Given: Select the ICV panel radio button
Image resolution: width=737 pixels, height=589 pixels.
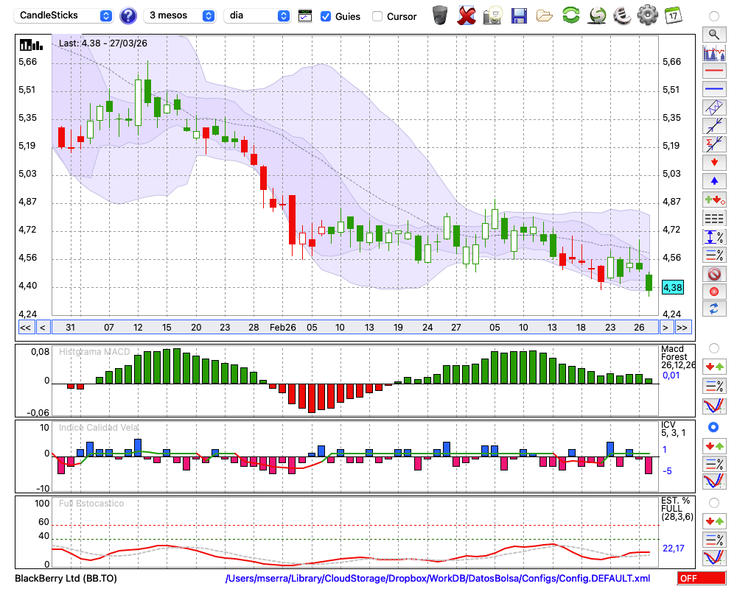Looking at the screenshot, I should (713, 427).
